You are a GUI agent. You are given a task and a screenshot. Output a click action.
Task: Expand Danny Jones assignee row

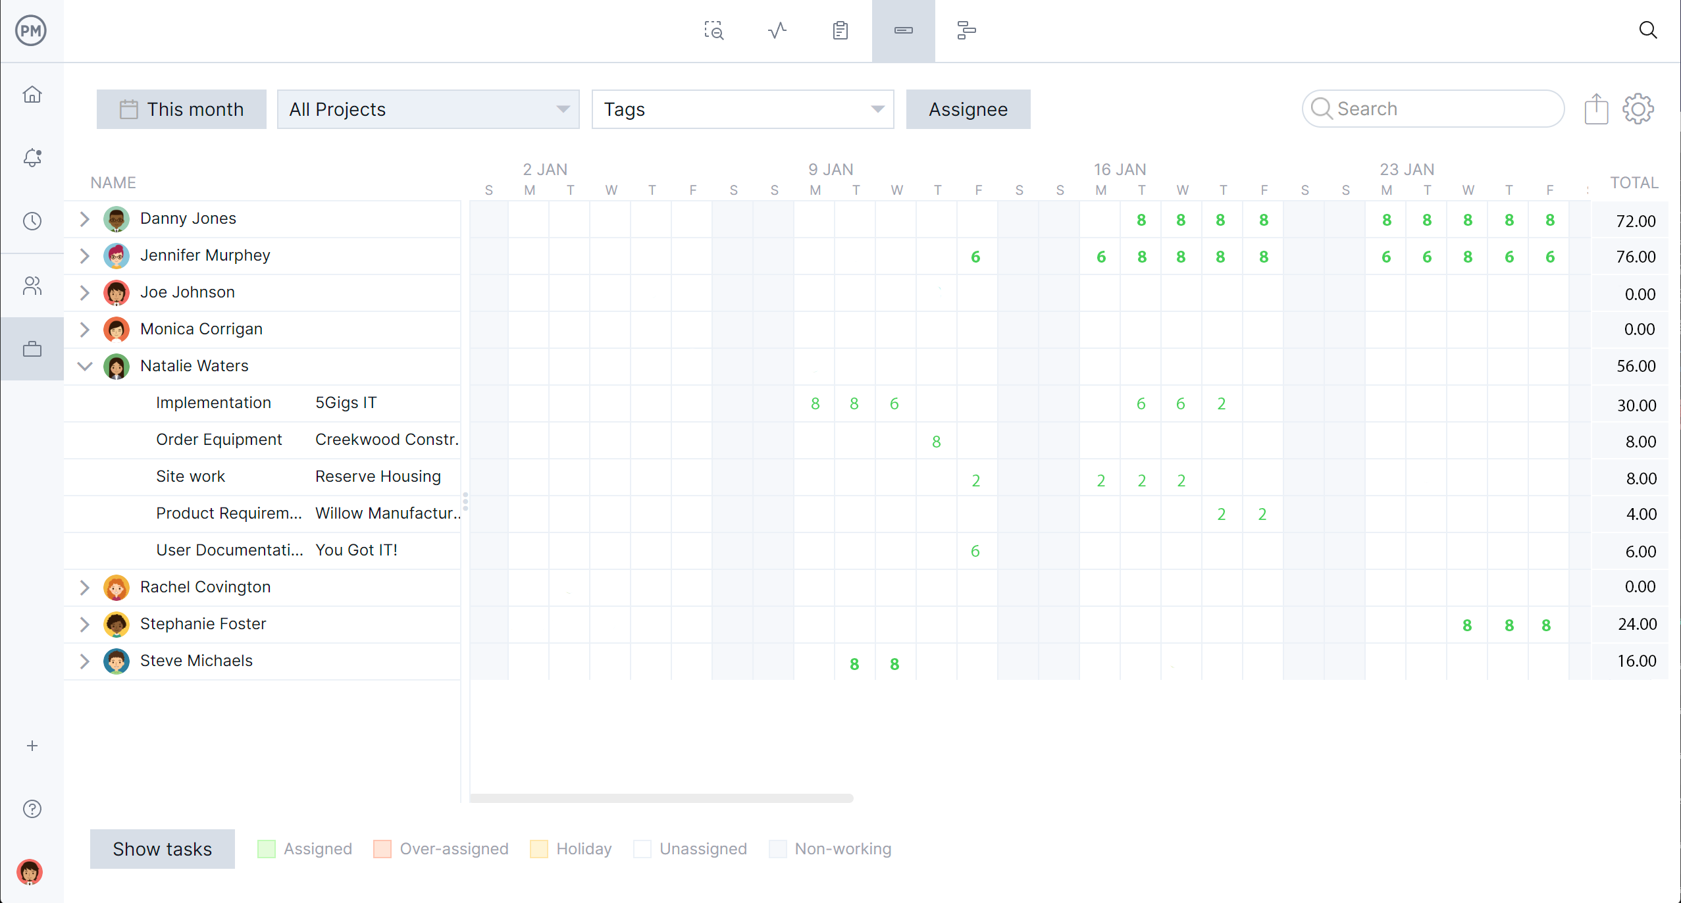(x=87, y=218)
